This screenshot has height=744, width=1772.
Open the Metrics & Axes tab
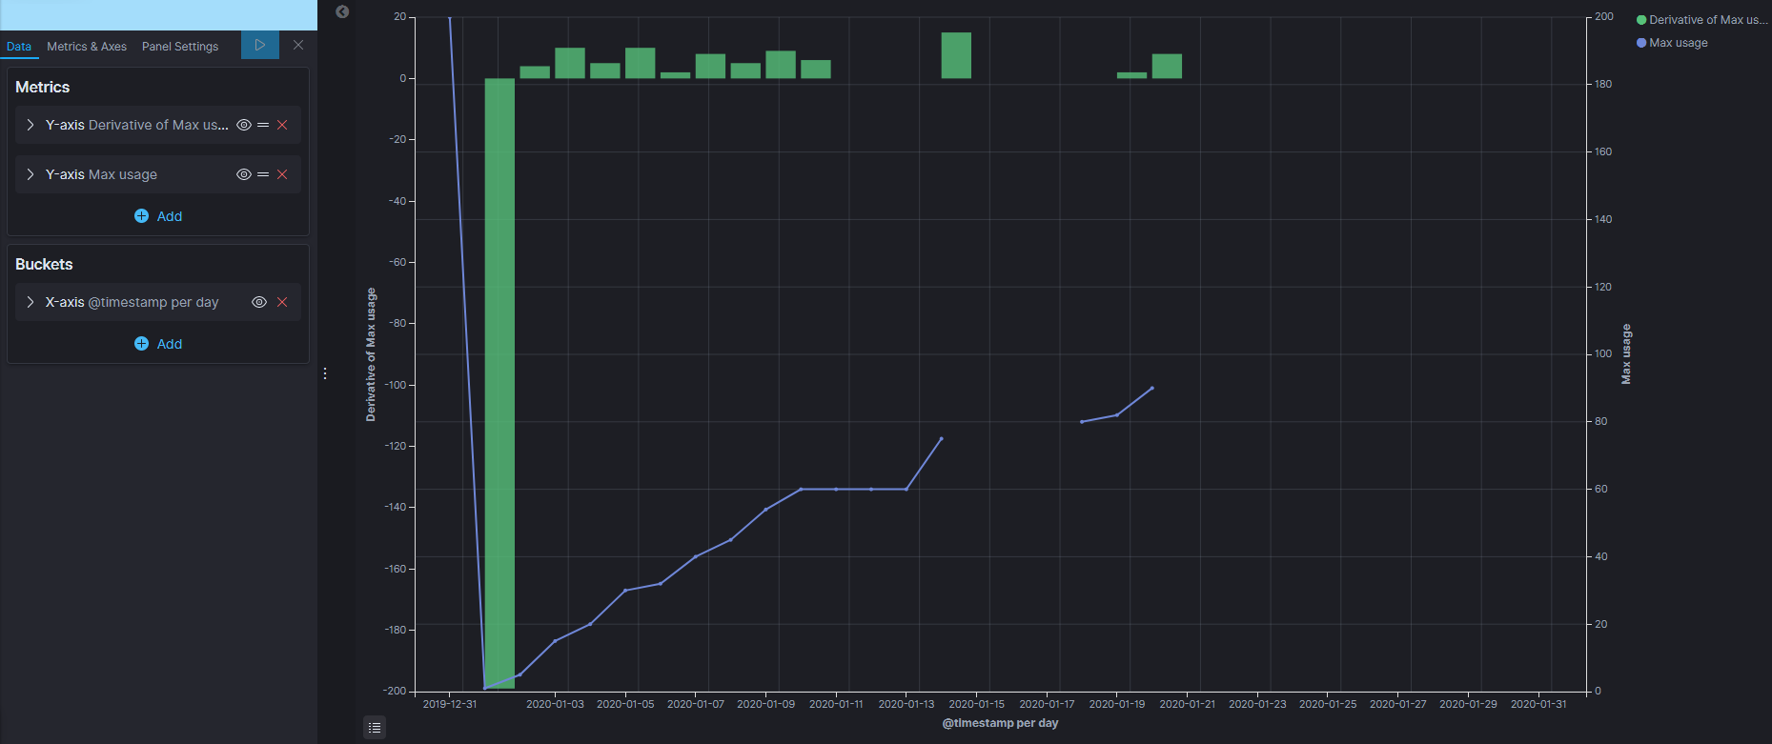pos(87,47)
